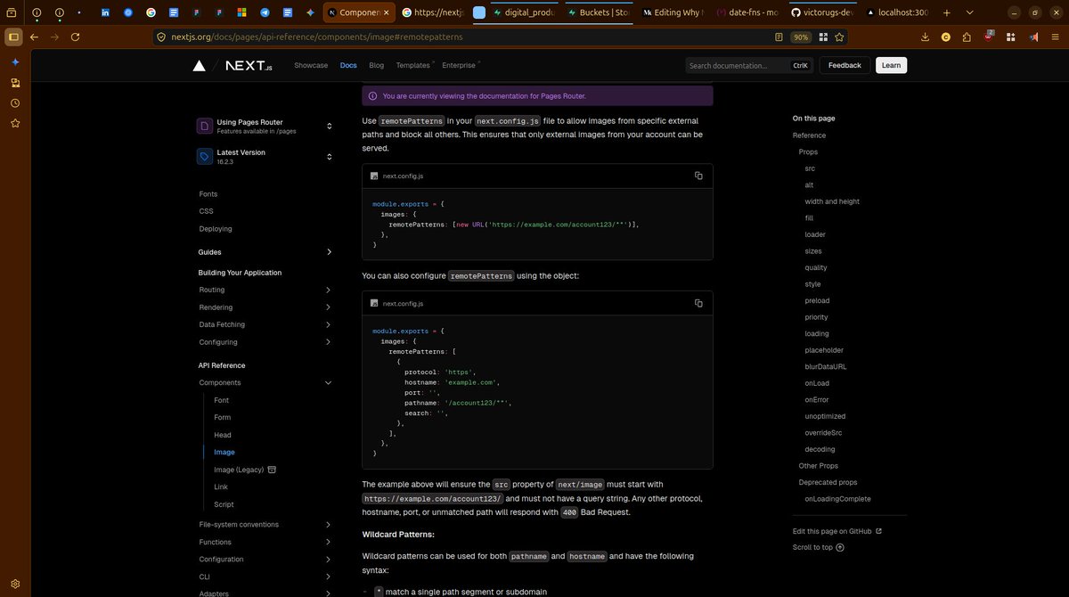Open the Telegram pinned tab
The width and height of the screenshot is (1069, 597).
265,13
